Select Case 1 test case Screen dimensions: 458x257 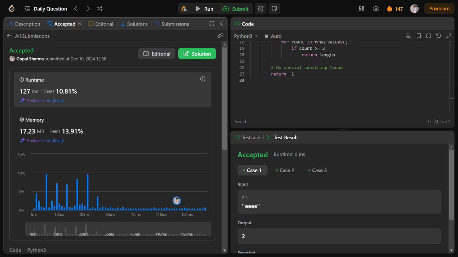[252, 170]
